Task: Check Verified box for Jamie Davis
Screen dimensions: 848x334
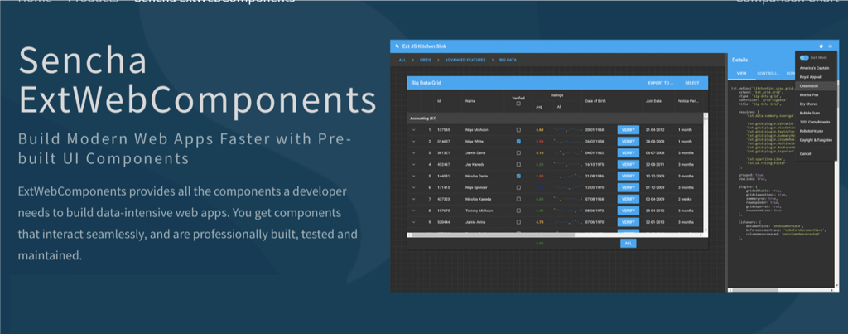Action: 518,153
